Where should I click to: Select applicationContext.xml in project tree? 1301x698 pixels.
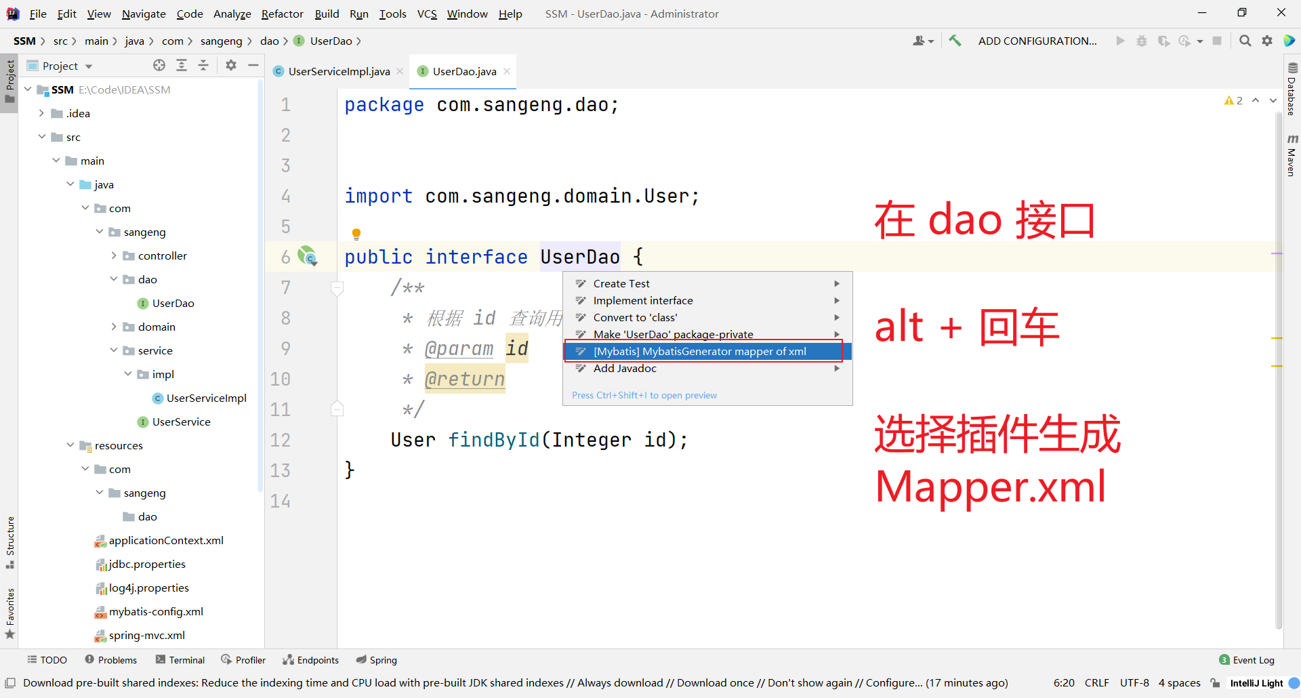[x=166, y=540]
